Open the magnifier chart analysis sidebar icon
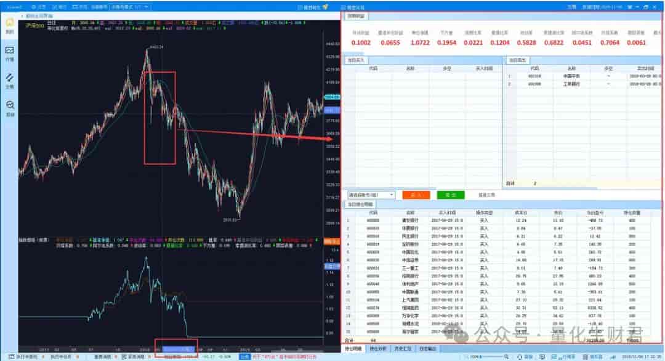The width and height of the screenshot is (665, 361). 9,108
